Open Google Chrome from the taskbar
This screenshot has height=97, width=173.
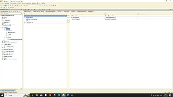50,95
